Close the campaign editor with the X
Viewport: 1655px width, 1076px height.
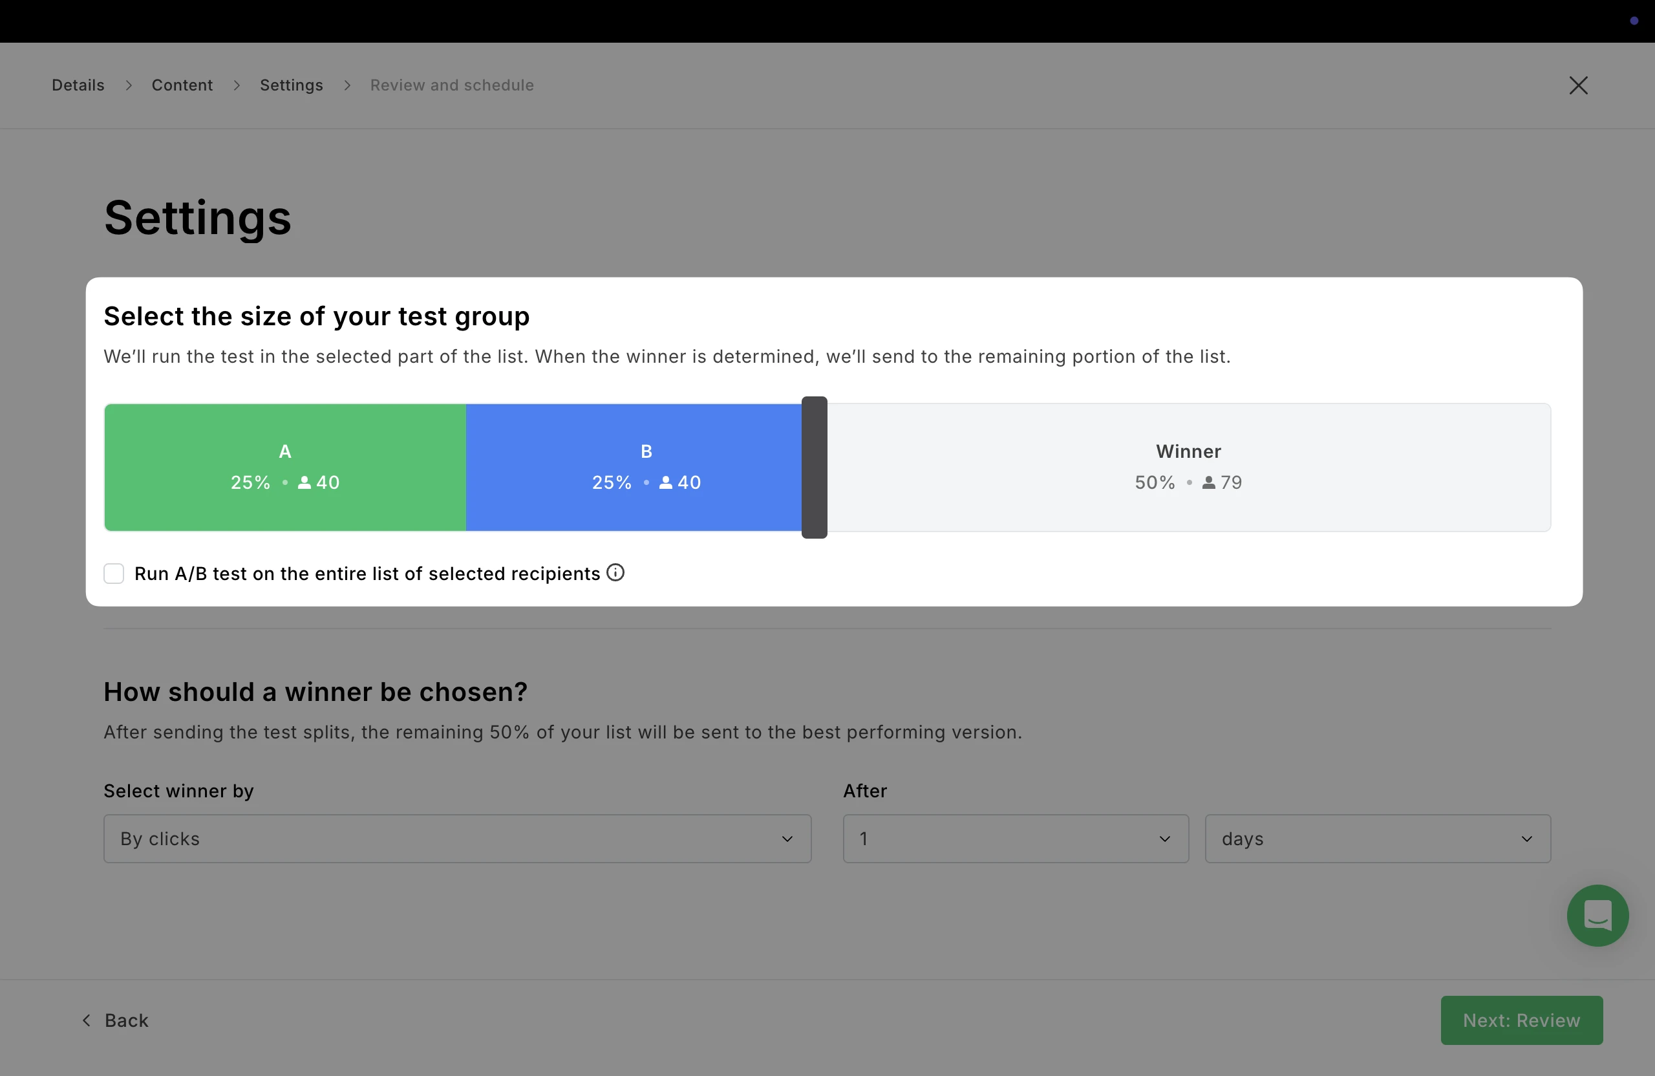point(1578,85)
